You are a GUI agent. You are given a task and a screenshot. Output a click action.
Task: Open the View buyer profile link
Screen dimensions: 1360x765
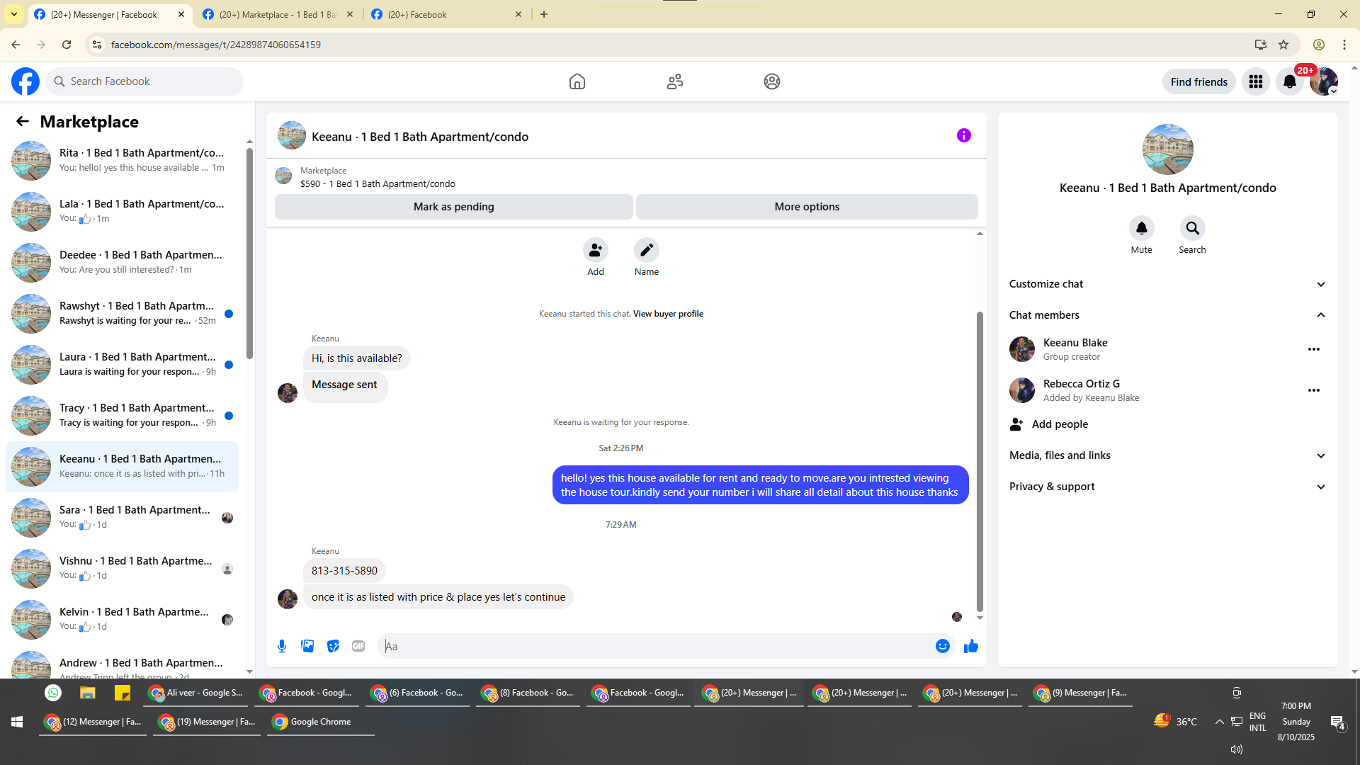pyautogui.click(x=667, y=314)
